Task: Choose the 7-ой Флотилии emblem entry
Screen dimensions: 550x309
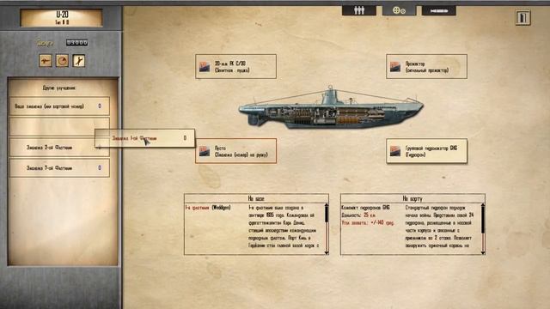Action: pos(59,168)
